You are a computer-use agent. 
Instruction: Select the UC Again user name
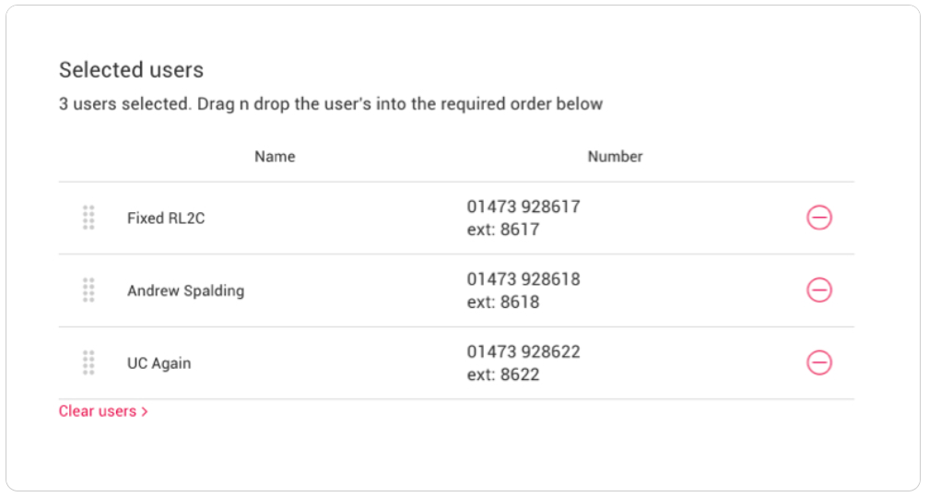[159, 363]
